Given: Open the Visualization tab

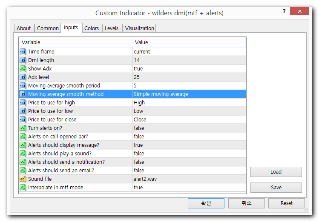Looking at the screenshot, I should coord(139,28).
